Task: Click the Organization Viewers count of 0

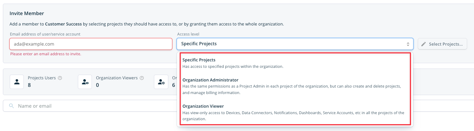Action: [x=97, y=85]
